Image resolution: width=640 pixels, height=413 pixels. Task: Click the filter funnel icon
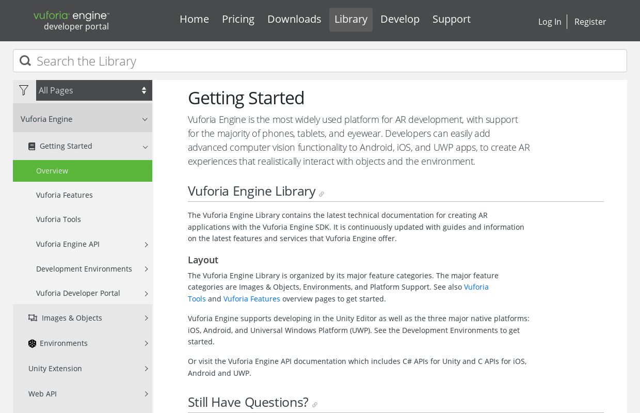24,90
